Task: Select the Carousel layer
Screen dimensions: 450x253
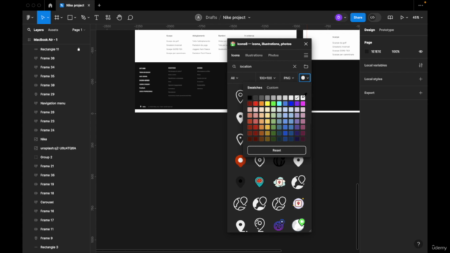Action: [x=47, y=202]
